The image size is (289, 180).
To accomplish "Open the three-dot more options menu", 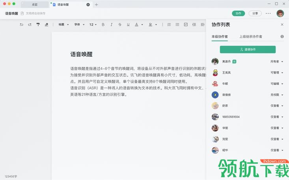I will pos(268,13).
